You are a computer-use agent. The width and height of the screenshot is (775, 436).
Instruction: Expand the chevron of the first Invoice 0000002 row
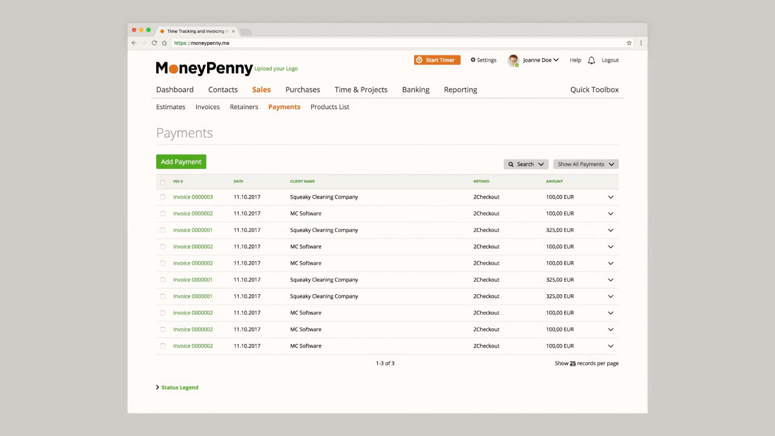pos(610,213)
